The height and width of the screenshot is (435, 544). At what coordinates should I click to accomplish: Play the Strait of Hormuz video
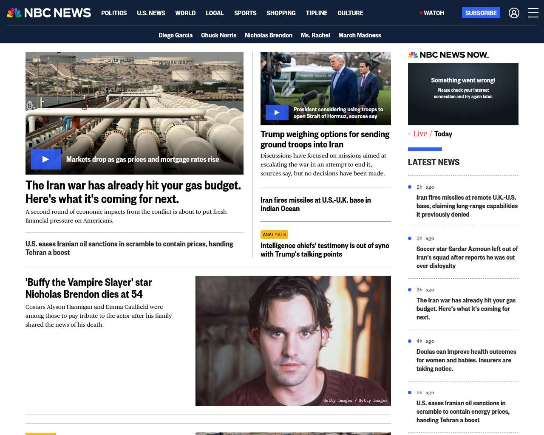pyautogui.click(x=277, y=113)
